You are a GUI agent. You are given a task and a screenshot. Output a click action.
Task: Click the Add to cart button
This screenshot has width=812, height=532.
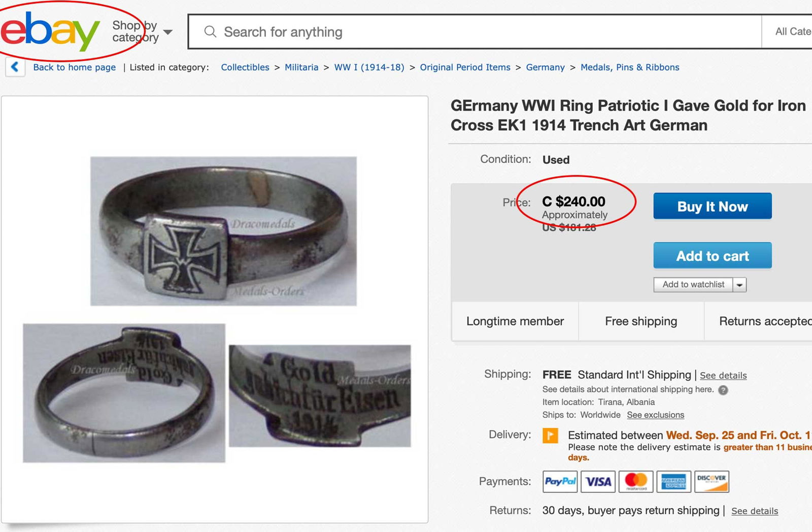(x=712, y=256)
